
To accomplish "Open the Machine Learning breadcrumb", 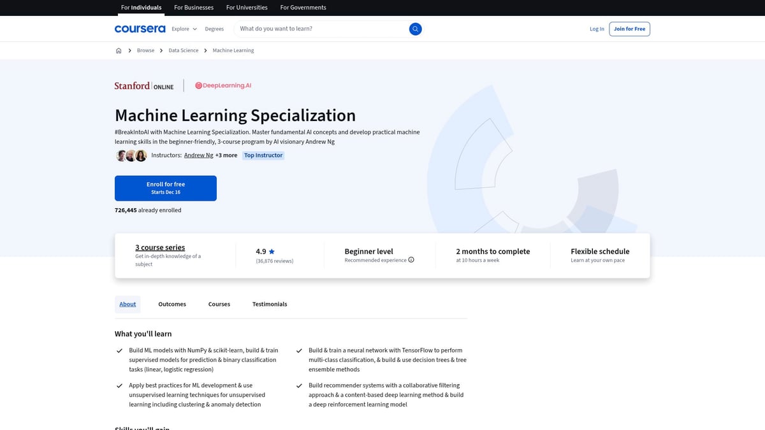I will tap(233, 50).
